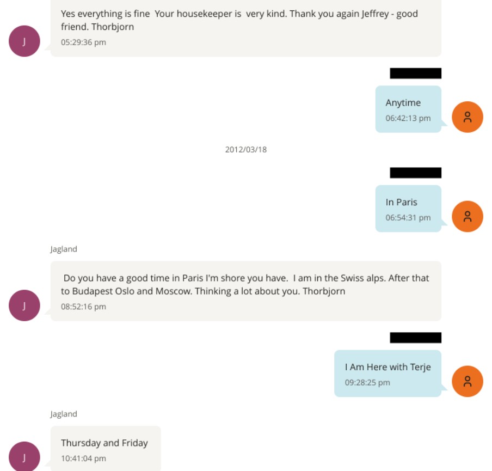
Task: Click the orange user avatar next to "Anytime"
Action: coord(467,117)
